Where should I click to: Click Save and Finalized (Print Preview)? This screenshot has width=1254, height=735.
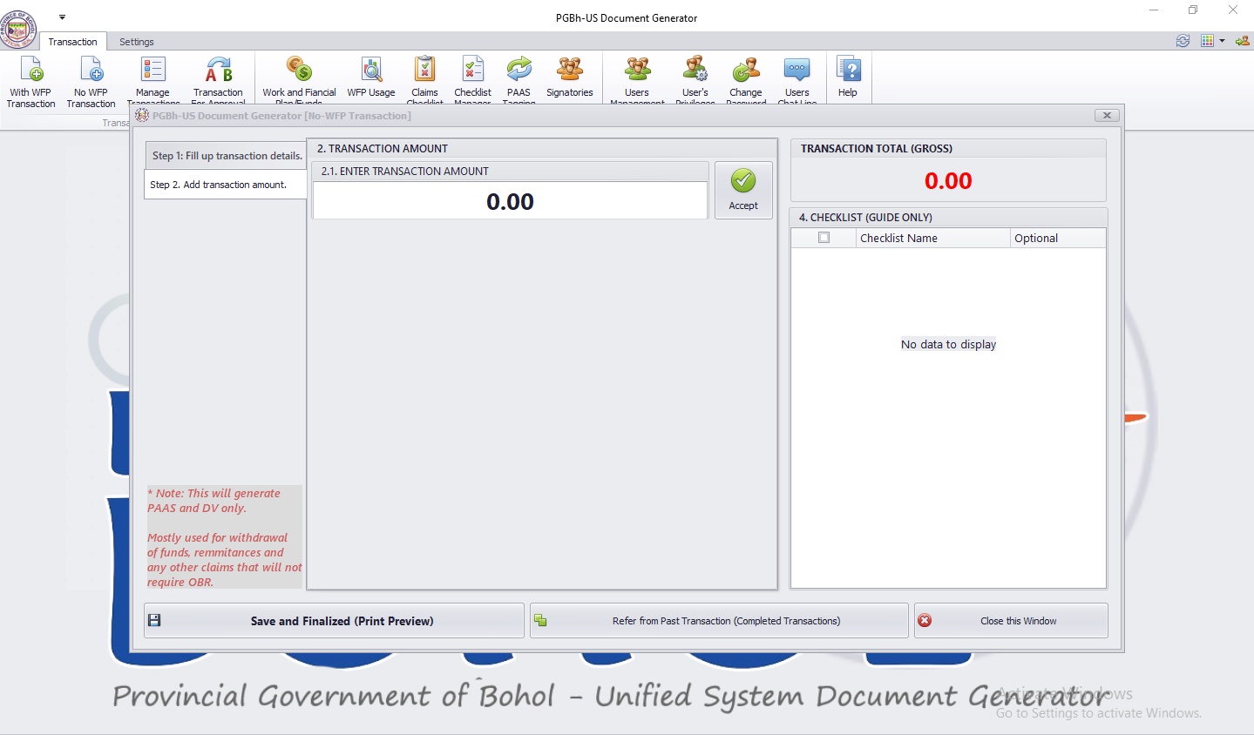coord(334,621)
